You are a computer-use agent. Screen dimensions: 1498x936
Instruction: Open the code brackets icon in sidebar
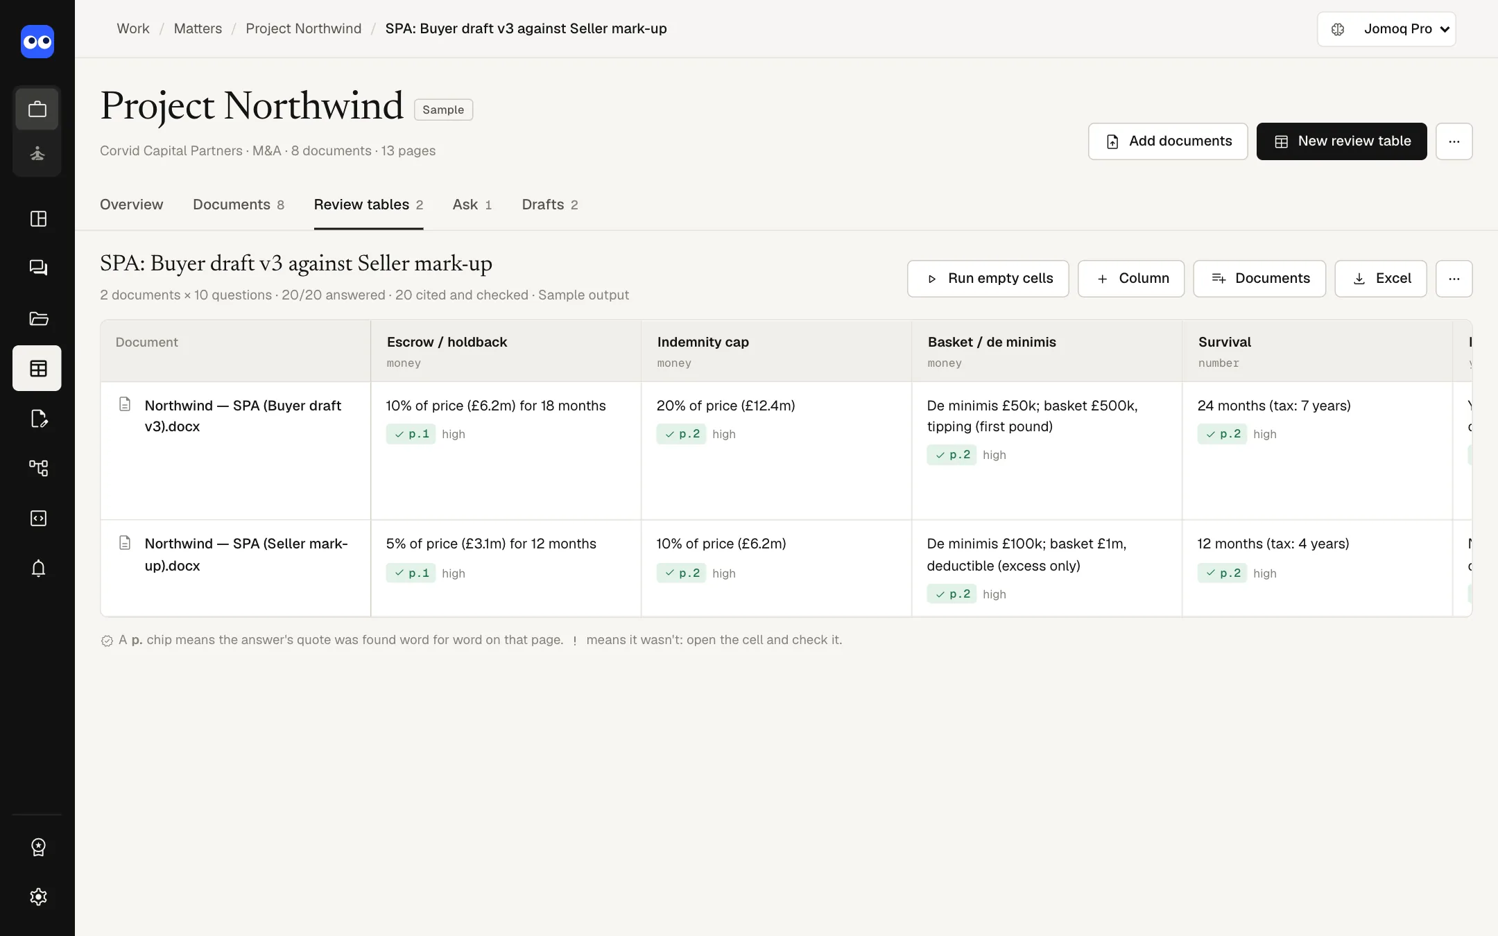[38, 518]
